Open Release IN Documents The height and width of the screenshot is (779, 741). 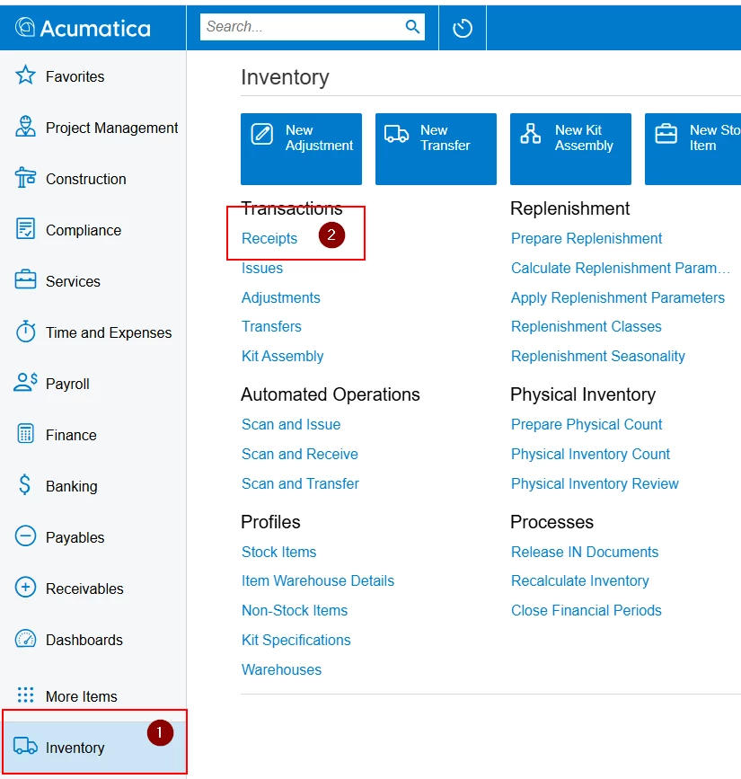[x=585, y=552]
